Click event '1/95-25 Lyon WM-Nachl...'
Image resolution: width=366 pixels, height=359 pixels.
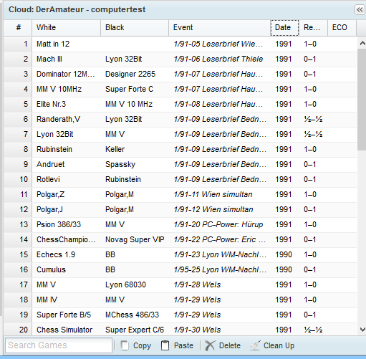(220, 269)
